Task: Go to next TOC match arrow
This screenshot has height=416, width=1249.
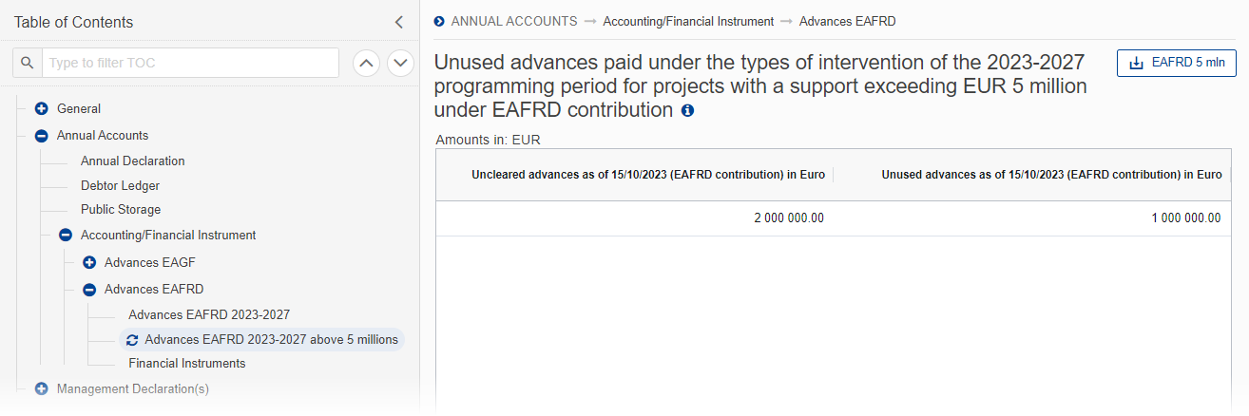Action: coord(401,64)
